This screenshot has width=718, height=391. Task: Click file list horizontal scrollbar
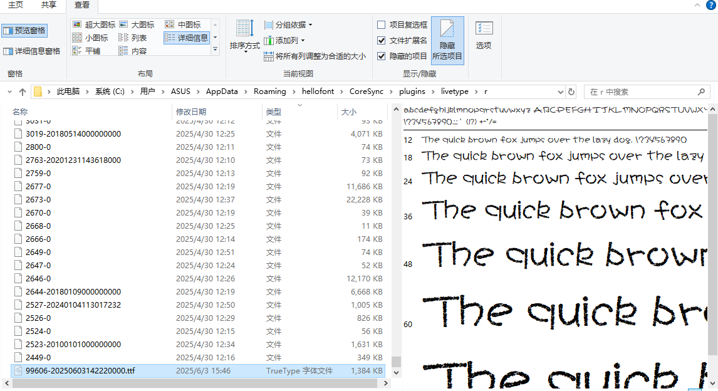[x=195, y=383]
